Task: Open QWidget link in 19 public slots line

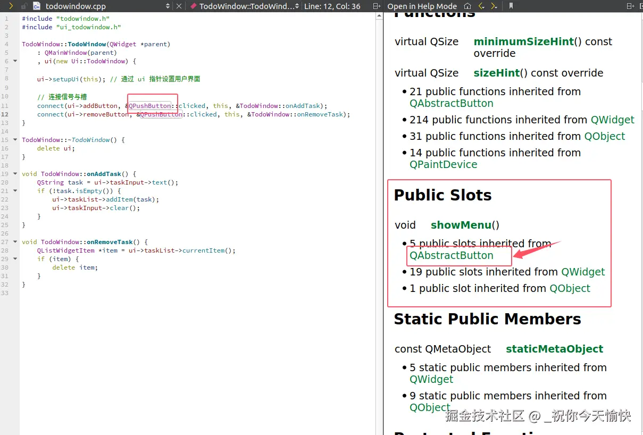Action: [583, 272]
